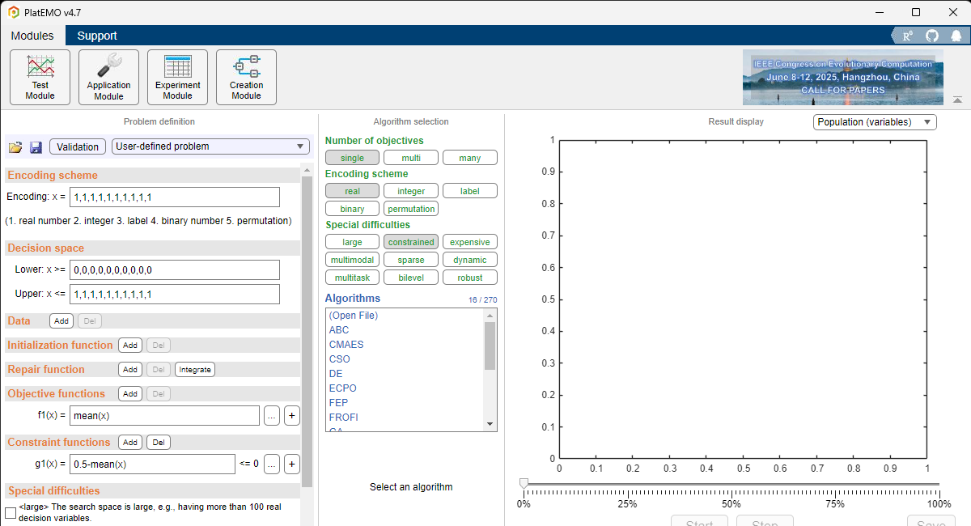Toggle the large difficulty filter
971x526 pixels.
click(x=352, y=242)
